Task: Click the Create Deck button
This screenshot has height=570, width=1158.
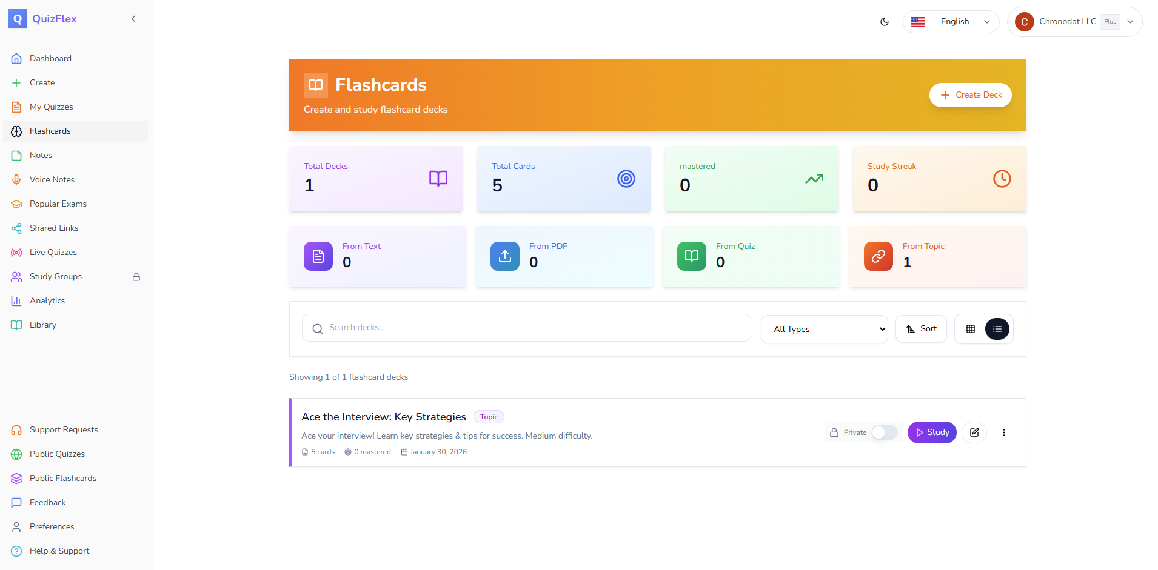Action: (970, 95)
